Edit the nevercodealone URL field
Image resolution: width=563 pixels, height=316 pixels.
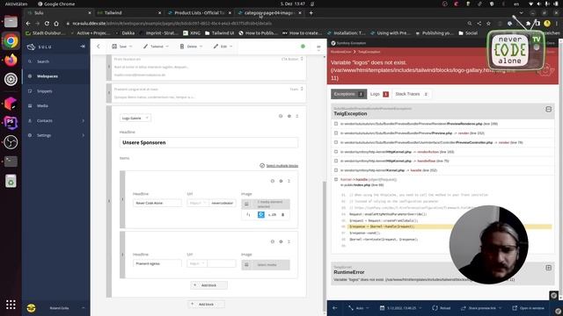click(x=223, y=203)
